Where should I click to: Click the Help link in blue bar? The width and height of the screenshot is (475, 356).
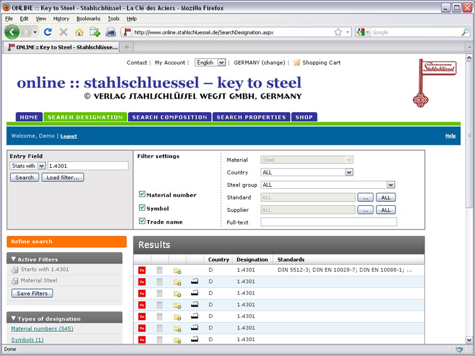[451, 136]
